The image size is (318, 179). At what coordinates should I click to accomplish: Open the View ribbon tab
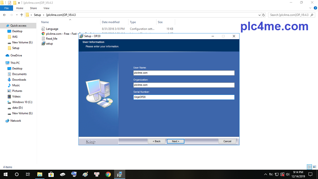46,8
